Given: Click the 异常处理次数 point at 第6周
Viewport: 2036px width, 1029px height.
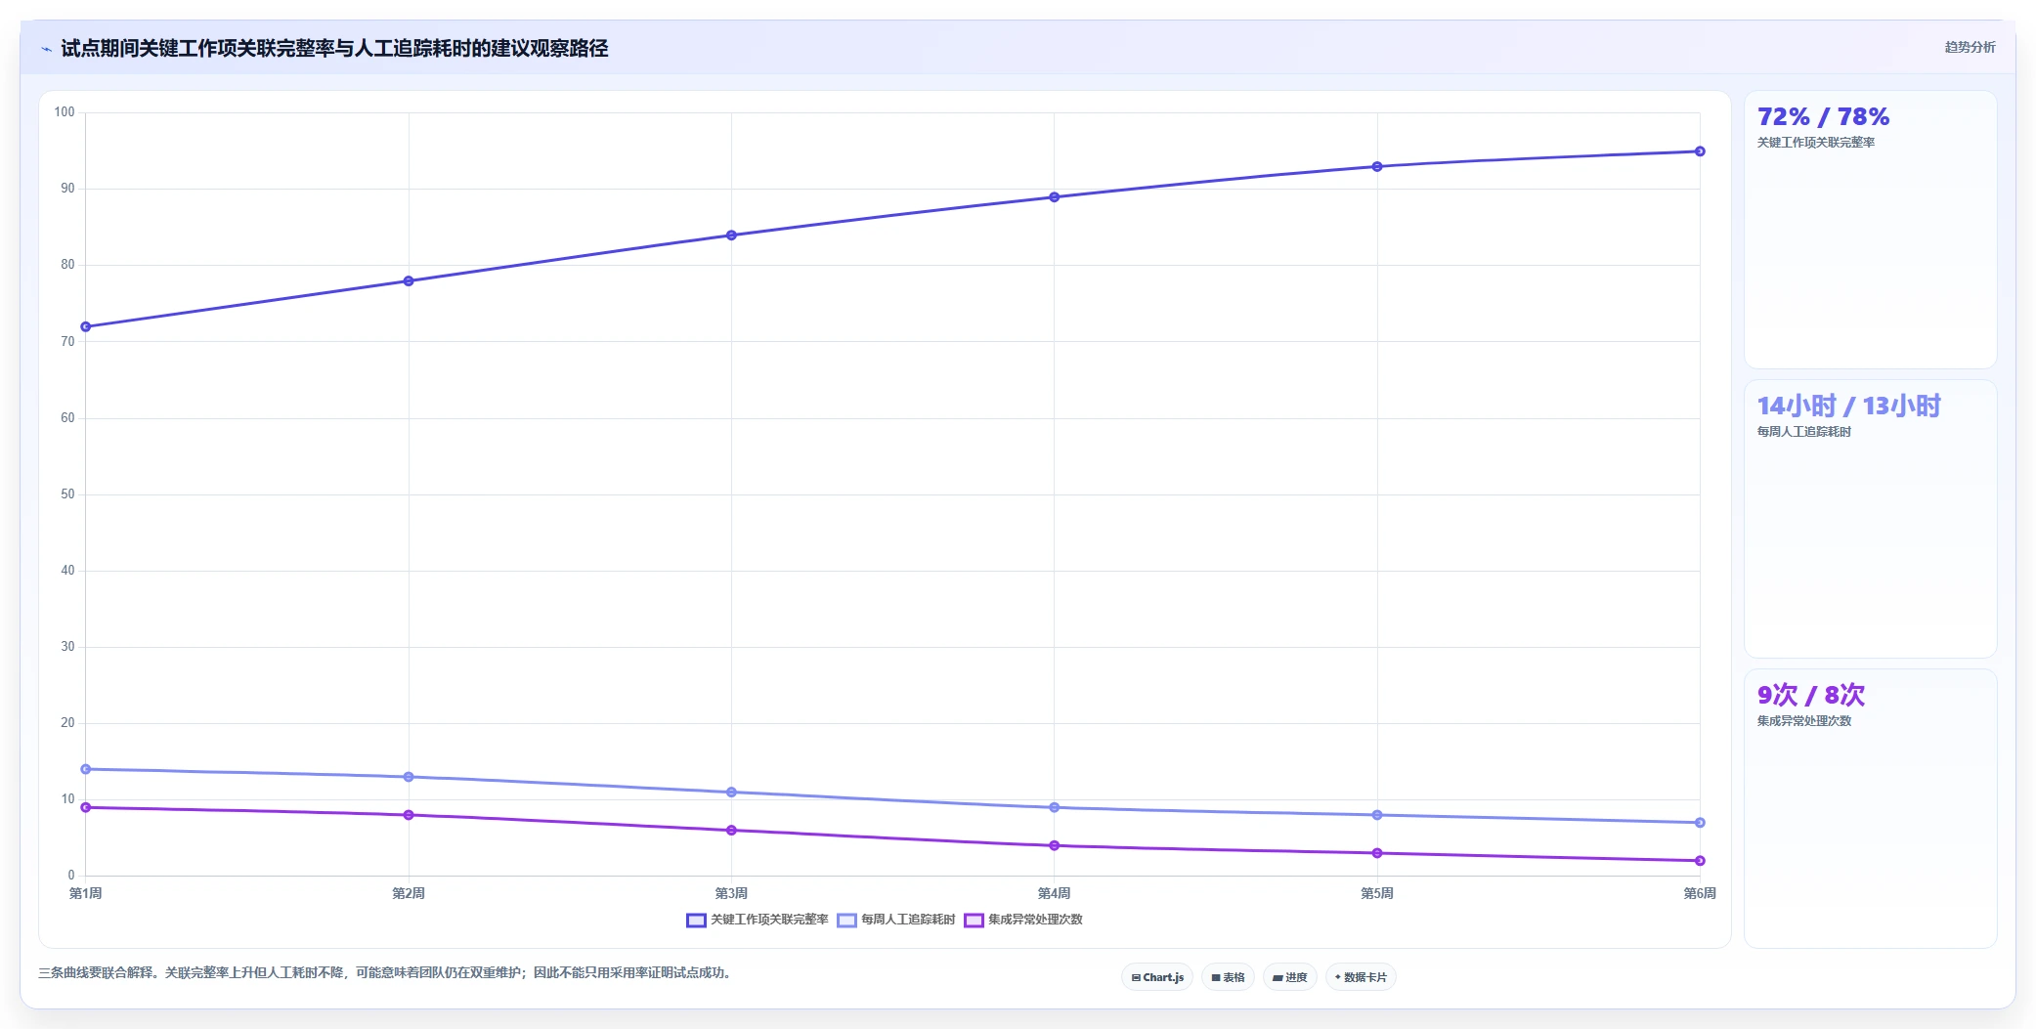Looking at the screenshot, I should 1700,861.
